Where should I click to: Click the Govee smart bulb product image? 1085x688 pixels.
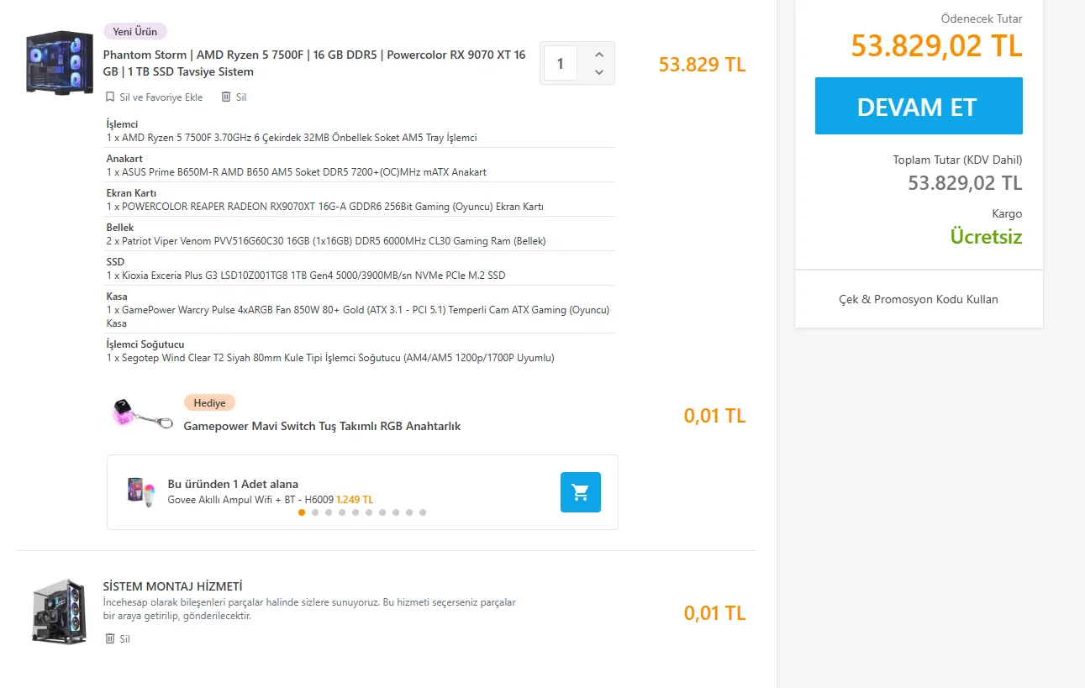coord(140,492)
